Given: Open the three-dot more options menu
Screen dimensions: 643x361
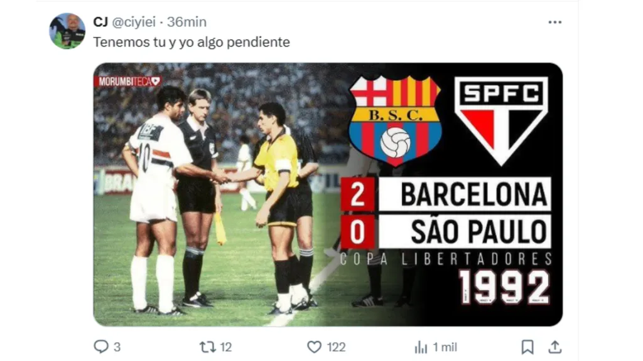Looking at the screenshot, I should coord(554,22).
